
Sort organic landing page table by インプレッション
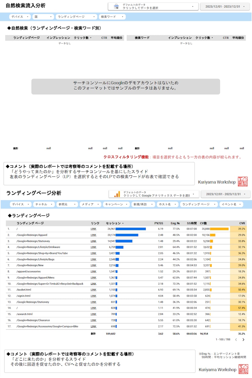coord(58,38)
